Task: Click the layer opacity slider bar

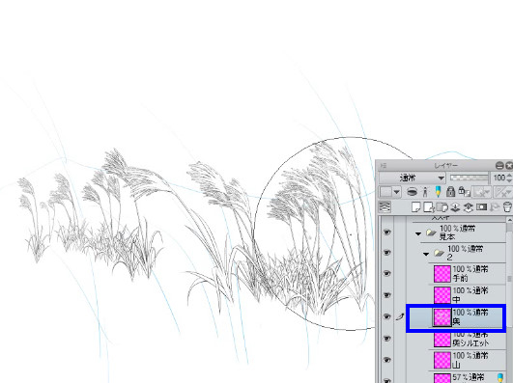Action: (x=470, y=178)
